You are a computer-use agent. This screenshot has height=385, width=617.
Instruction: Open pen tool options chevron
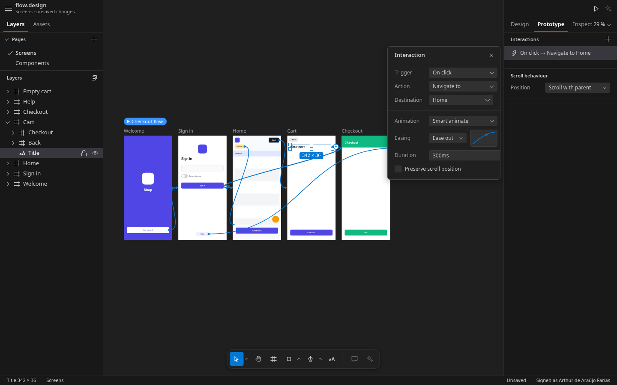pos(320,359)
